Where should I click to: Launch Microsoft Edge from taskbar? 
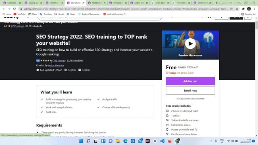click(x=125, y=141)
